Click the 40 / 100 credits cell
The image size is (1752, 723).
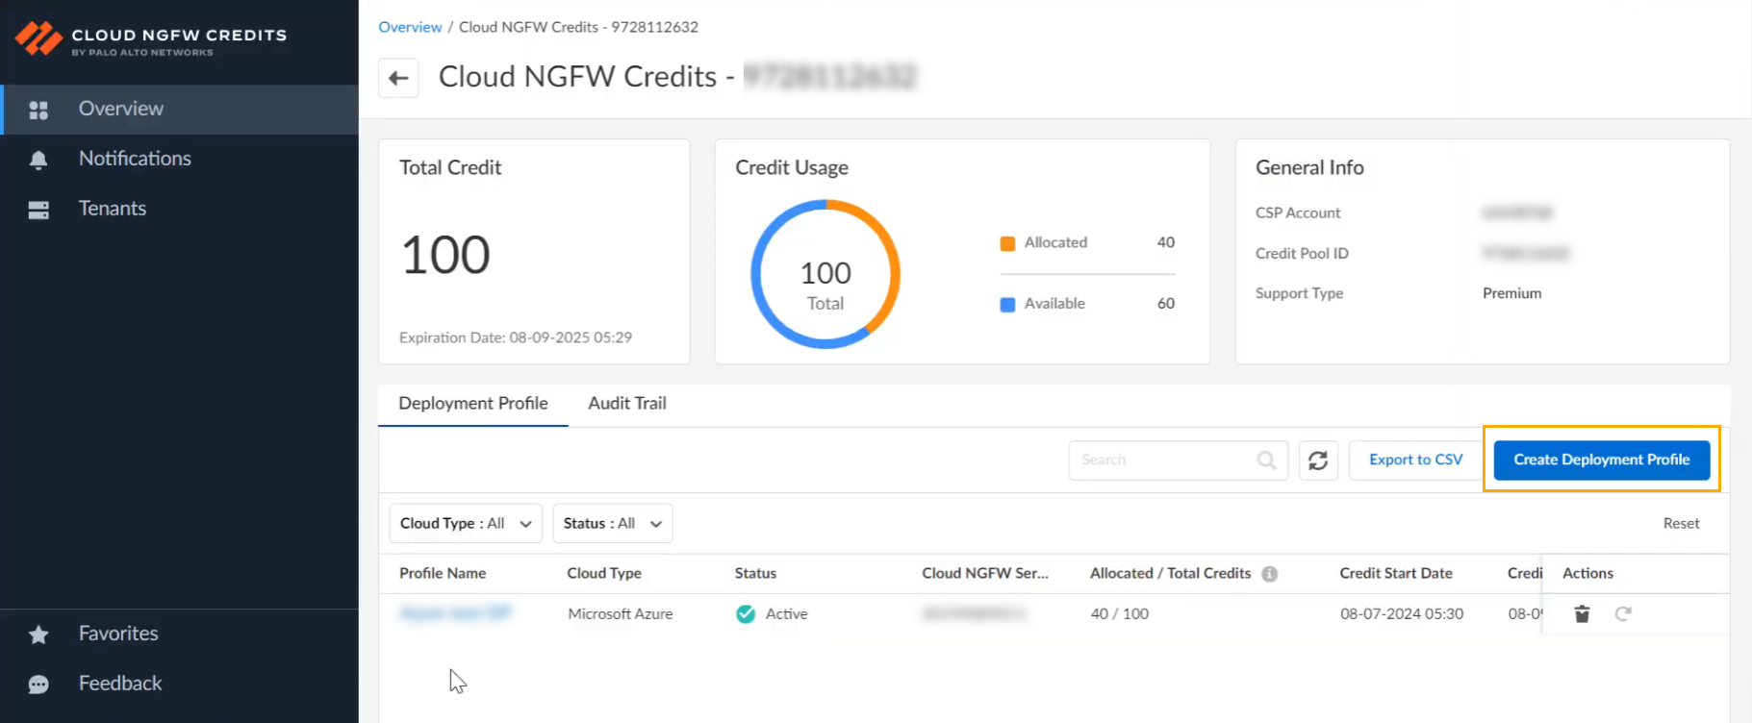[1120, 613]
